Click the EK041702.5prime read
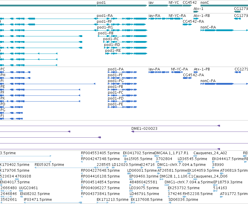 tap(124, 156)
